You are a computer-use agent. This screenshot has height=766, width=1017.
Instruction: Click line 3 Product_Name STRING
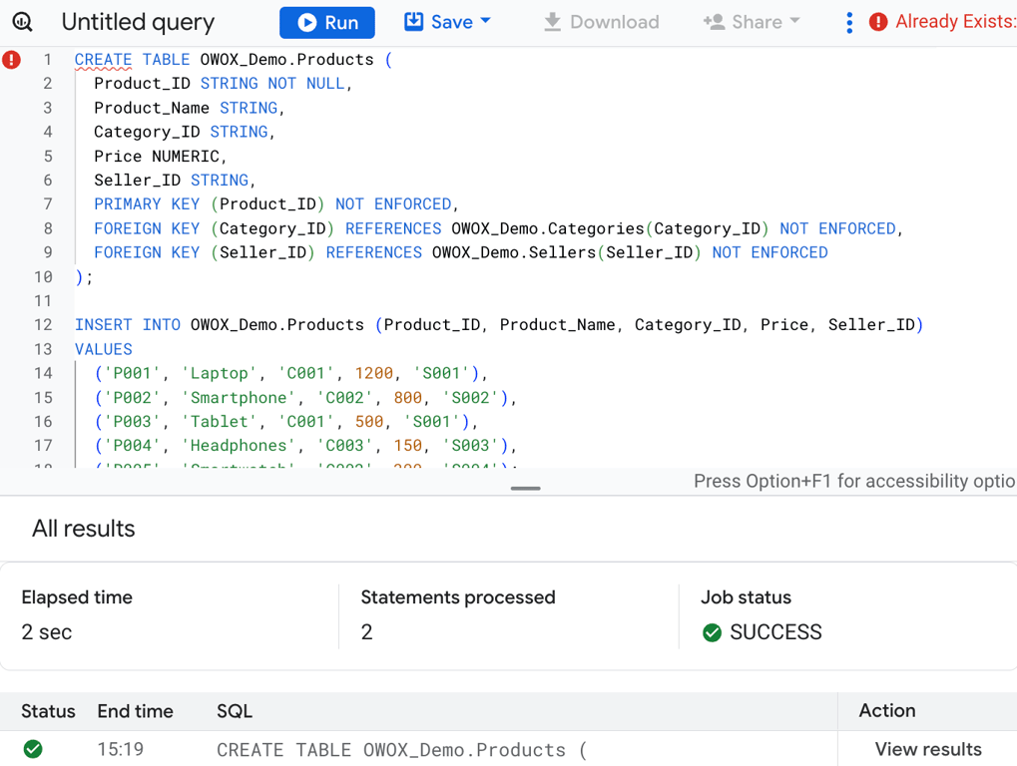click(189, 108)
